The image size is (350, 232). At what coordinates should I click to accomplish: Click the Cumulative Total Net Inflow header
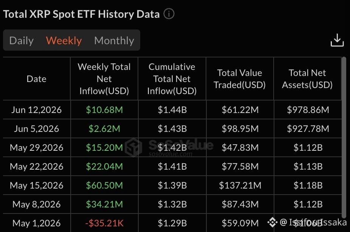[x=172, y=79]
